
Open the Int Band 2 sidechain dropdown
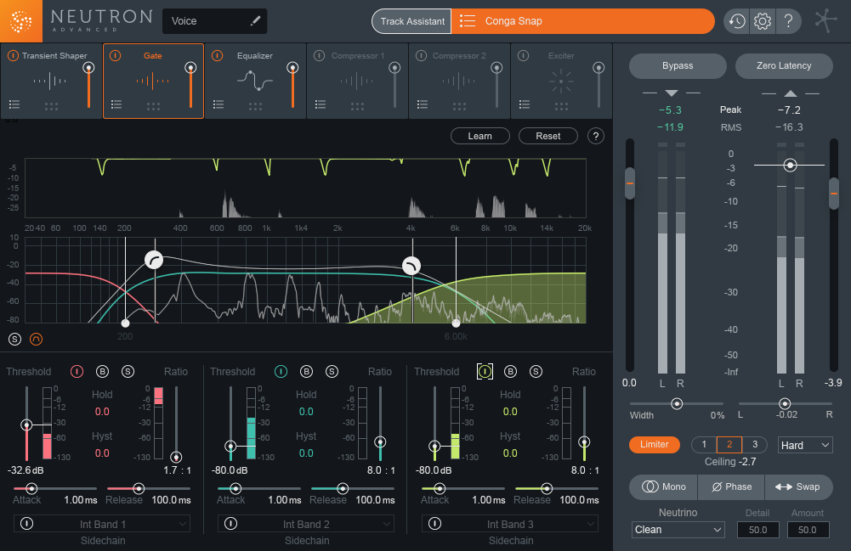click(x=306, y=524)
